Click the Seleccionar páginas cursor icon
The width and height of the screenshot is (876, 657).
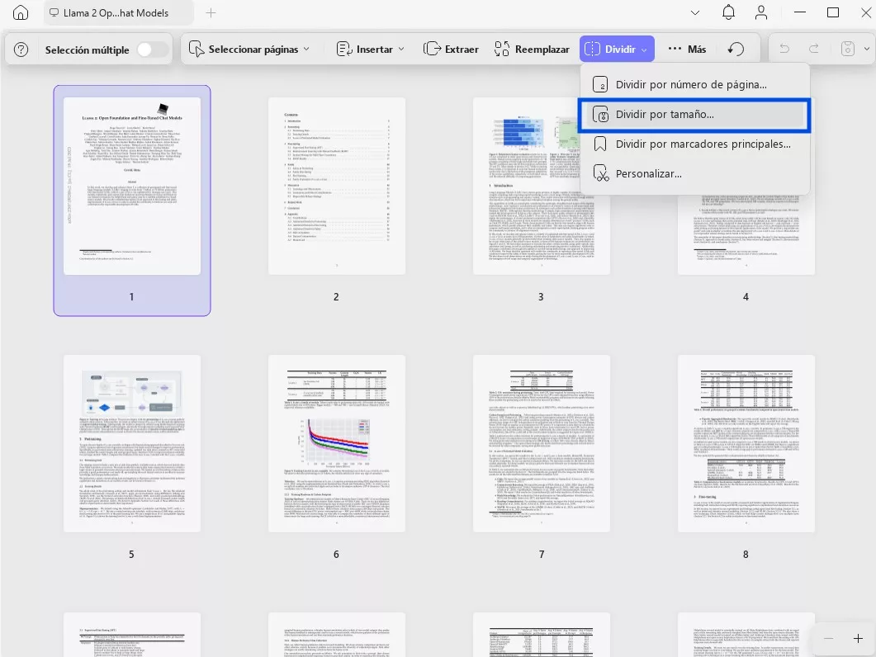[197, 50]
